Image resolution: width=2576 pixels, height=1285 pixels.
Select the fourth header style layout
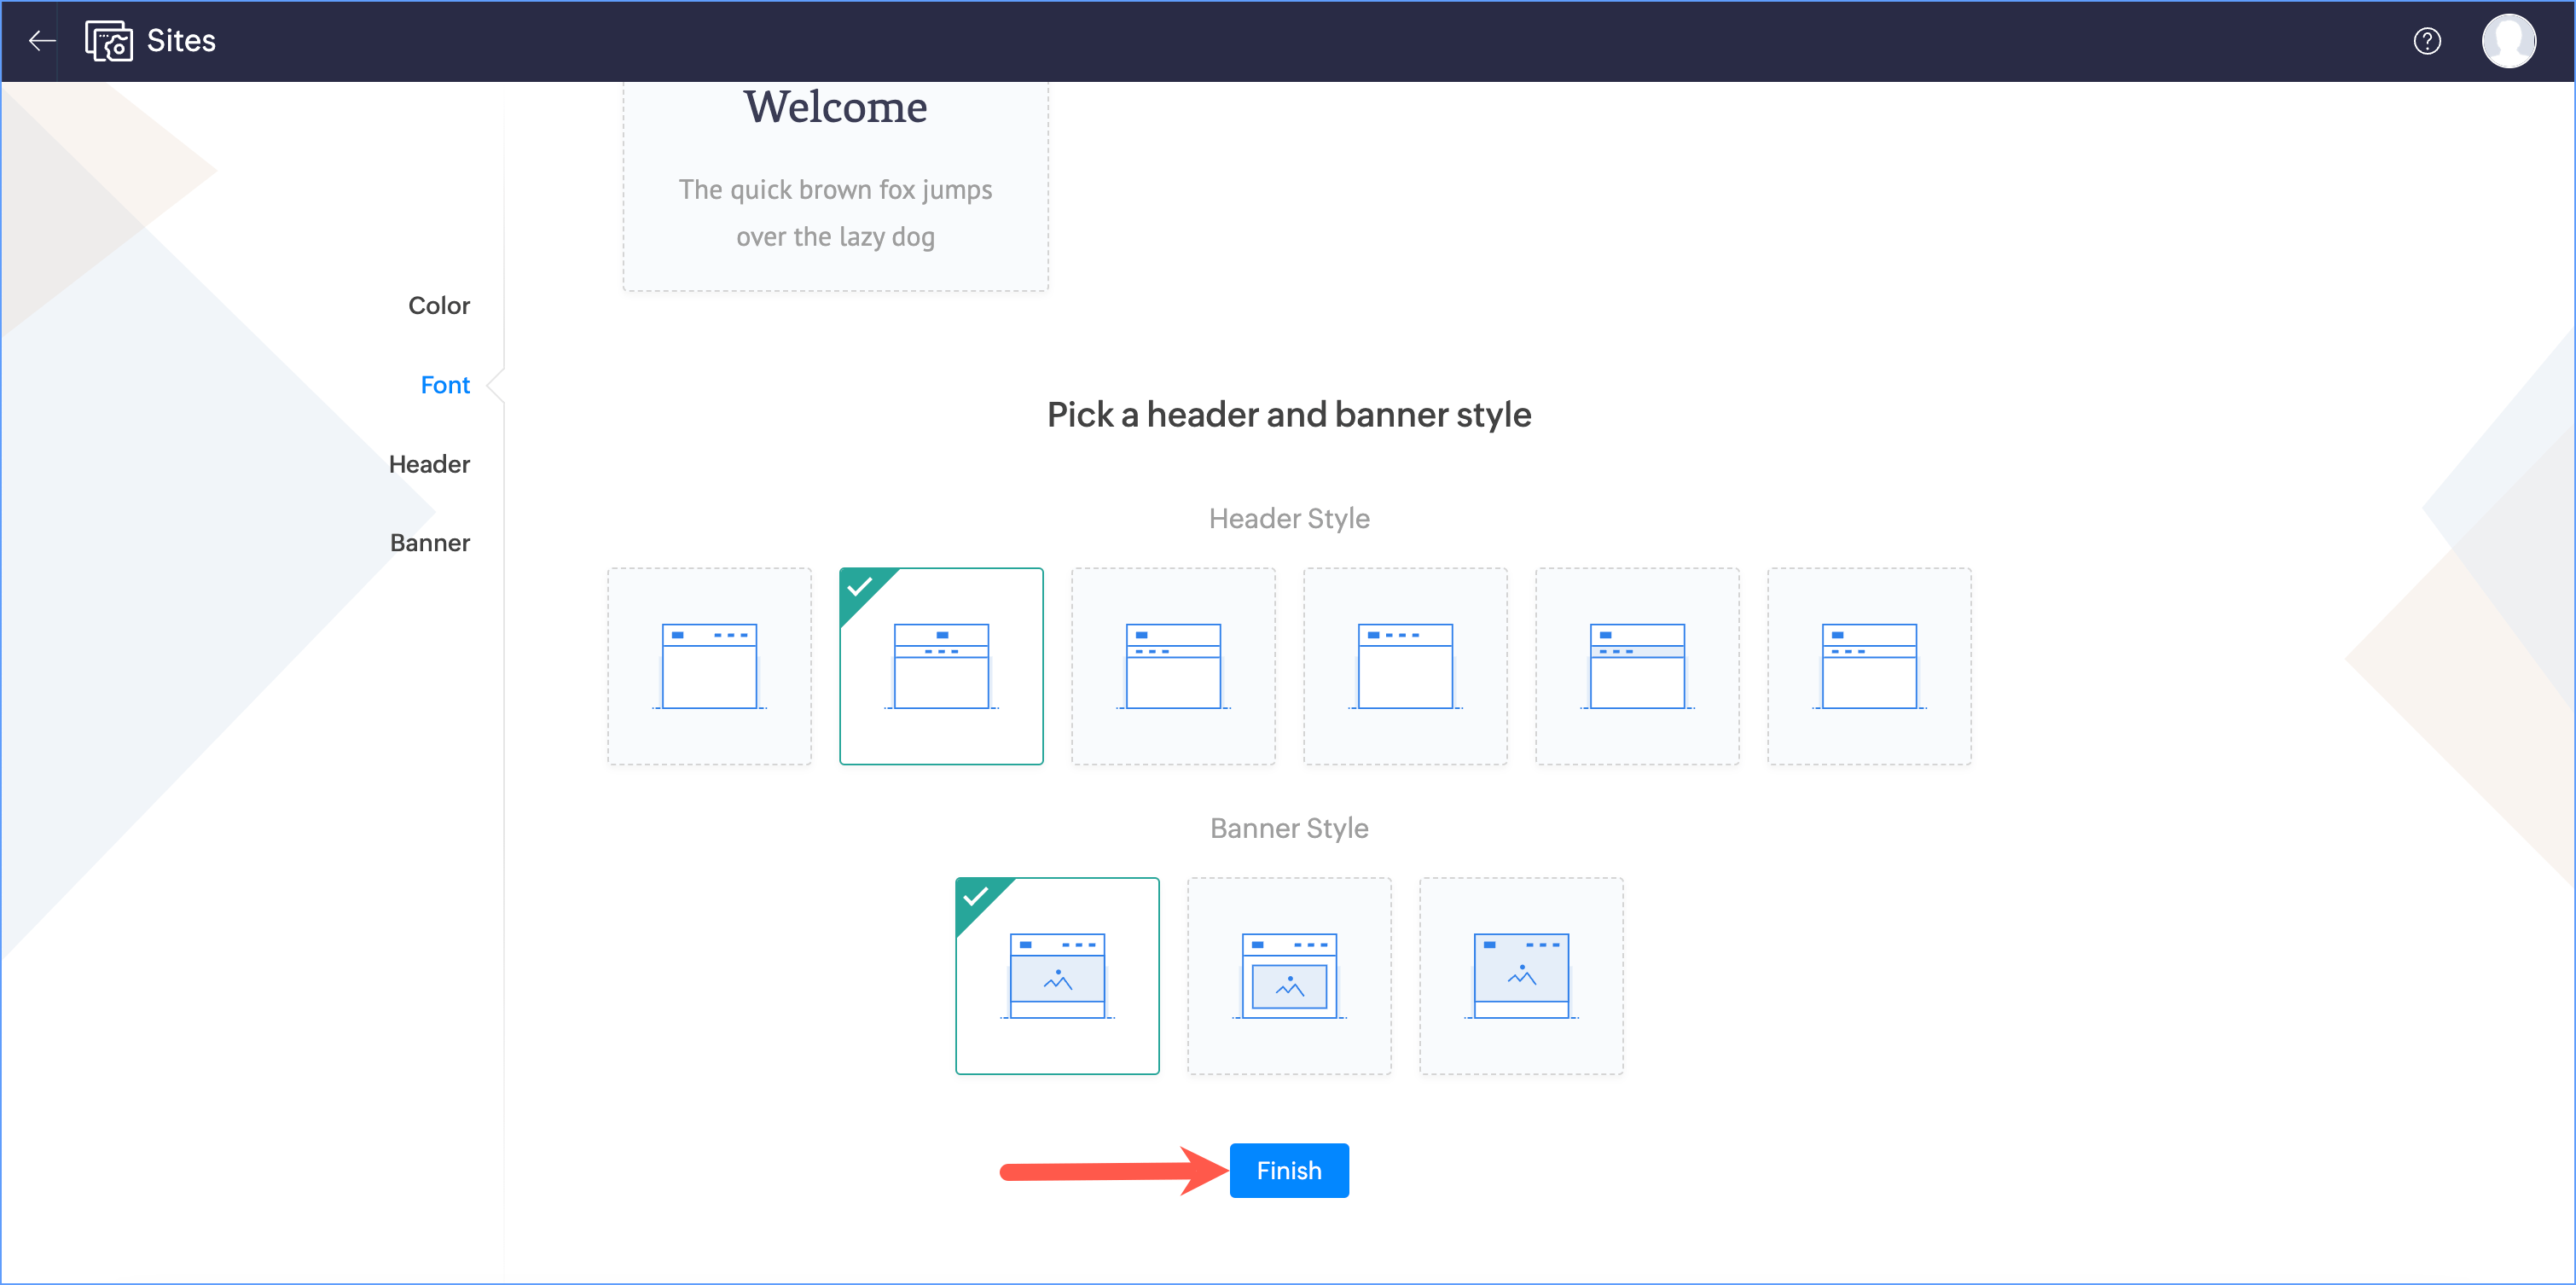tap(1405, 666)
